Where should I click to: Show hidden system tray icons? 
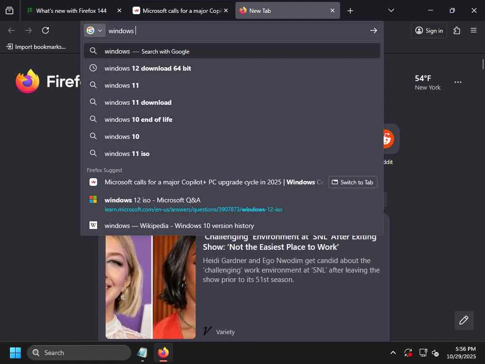[393, 353]
